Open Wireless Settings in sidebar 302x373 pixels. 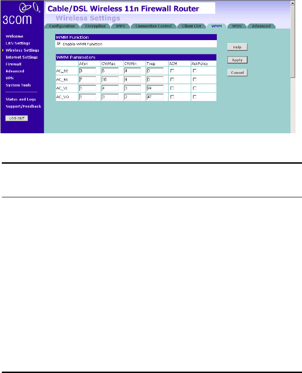pyautogui.click(x=23, y=50)
